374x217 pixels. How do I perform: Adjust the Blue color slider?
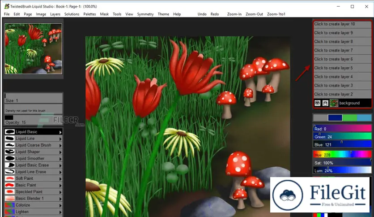[342, 144]
